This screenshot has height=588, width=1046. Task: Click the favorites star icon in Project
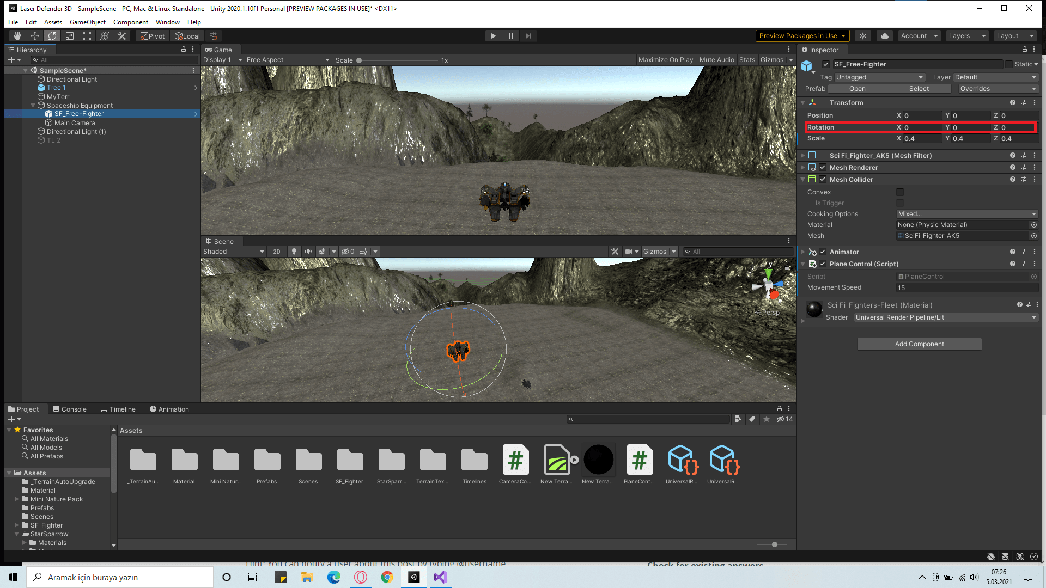pyautogui.click(x=767, y=419)
